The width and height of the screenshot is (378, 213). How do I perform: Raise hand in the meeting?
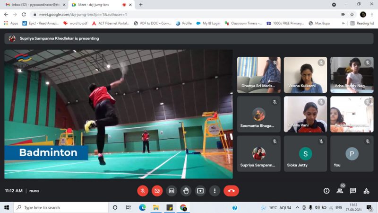186,191
